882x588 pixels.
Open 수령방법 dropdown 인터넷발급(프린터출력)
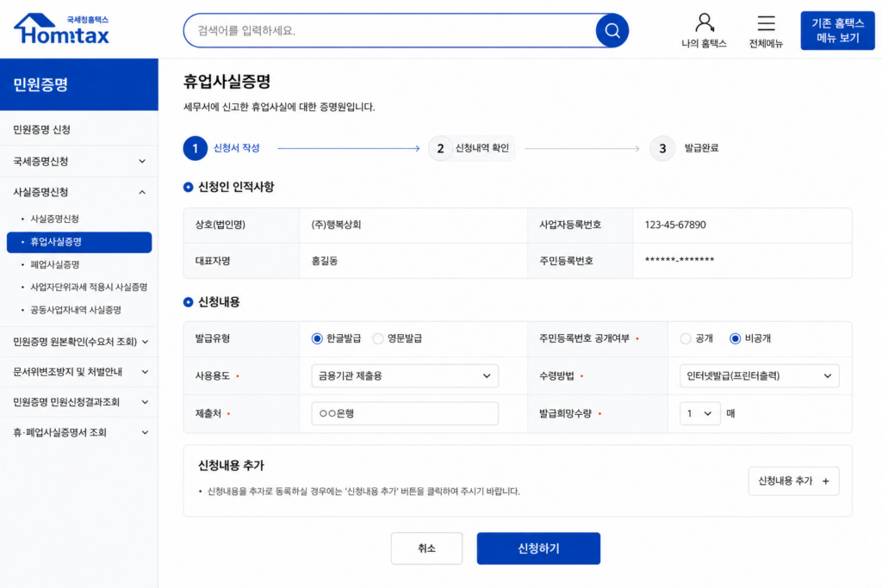[760, 375]
